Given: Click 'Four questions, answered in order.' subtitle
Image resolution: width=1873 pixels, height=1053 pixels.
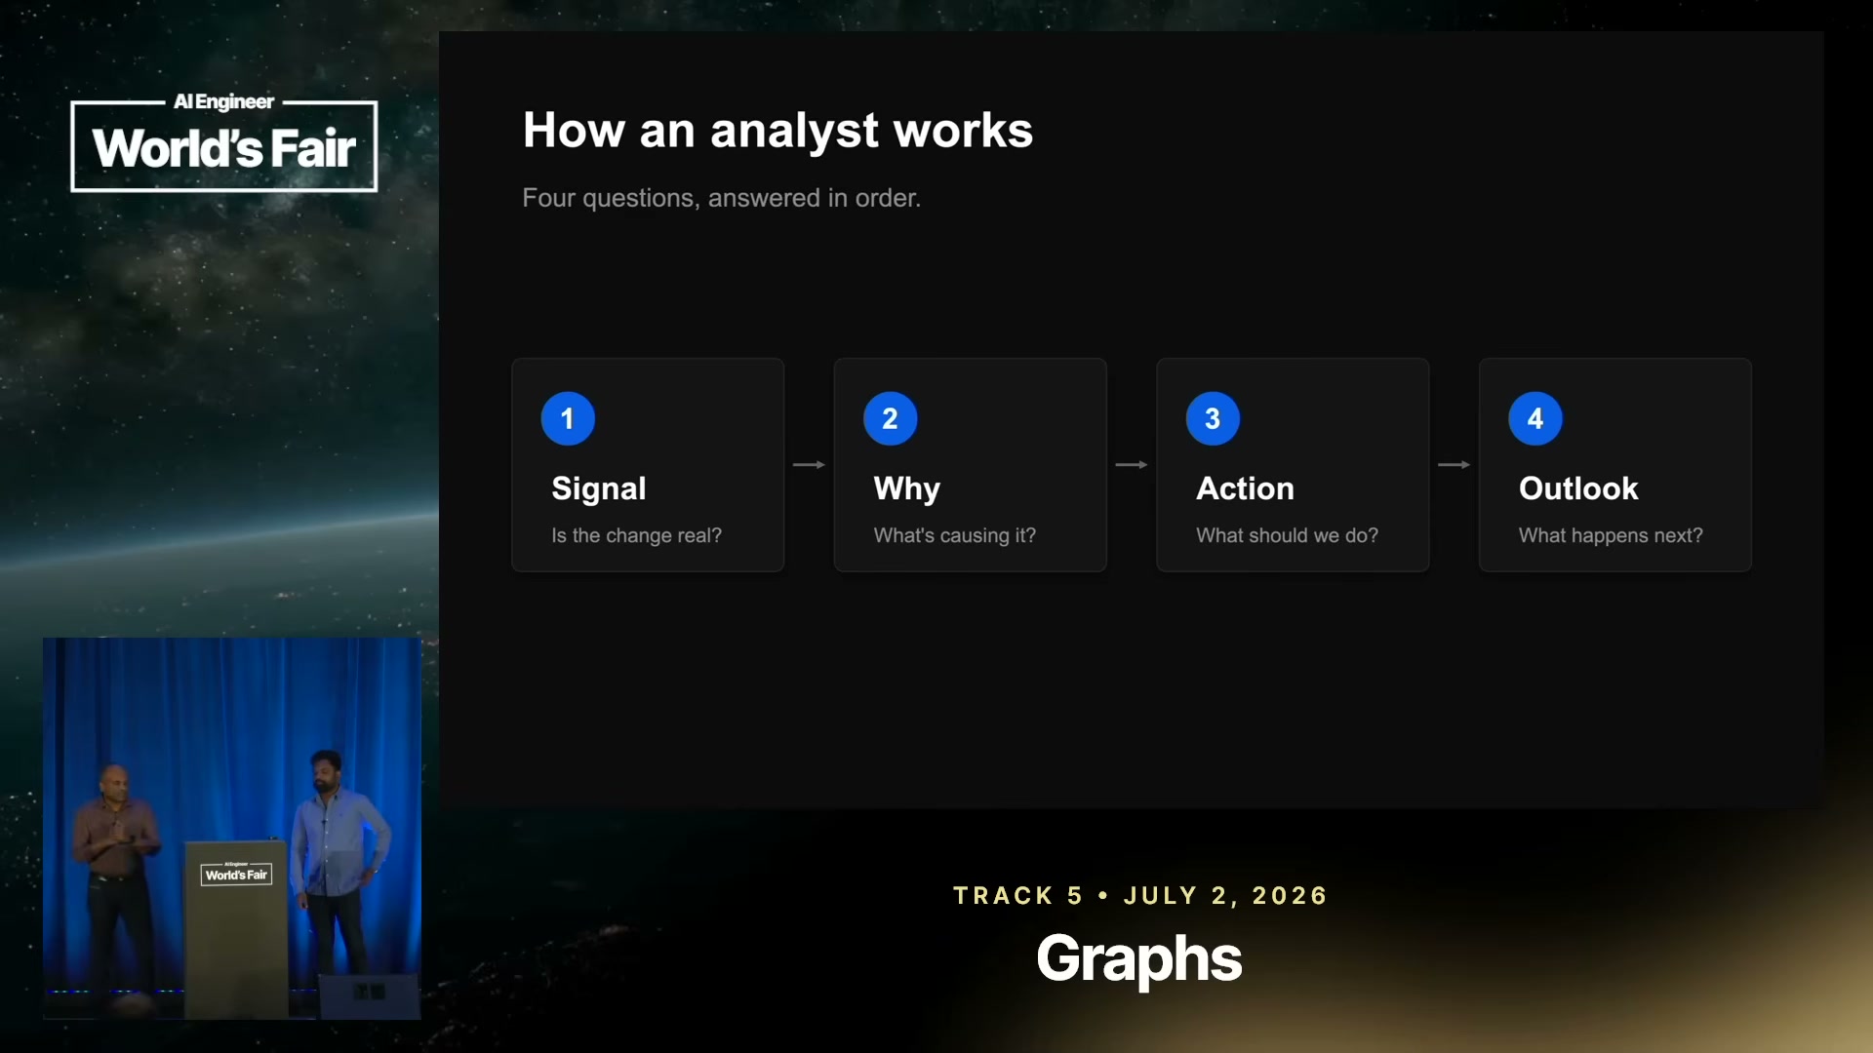Looking at the screenshot, I should pos(721,198).
